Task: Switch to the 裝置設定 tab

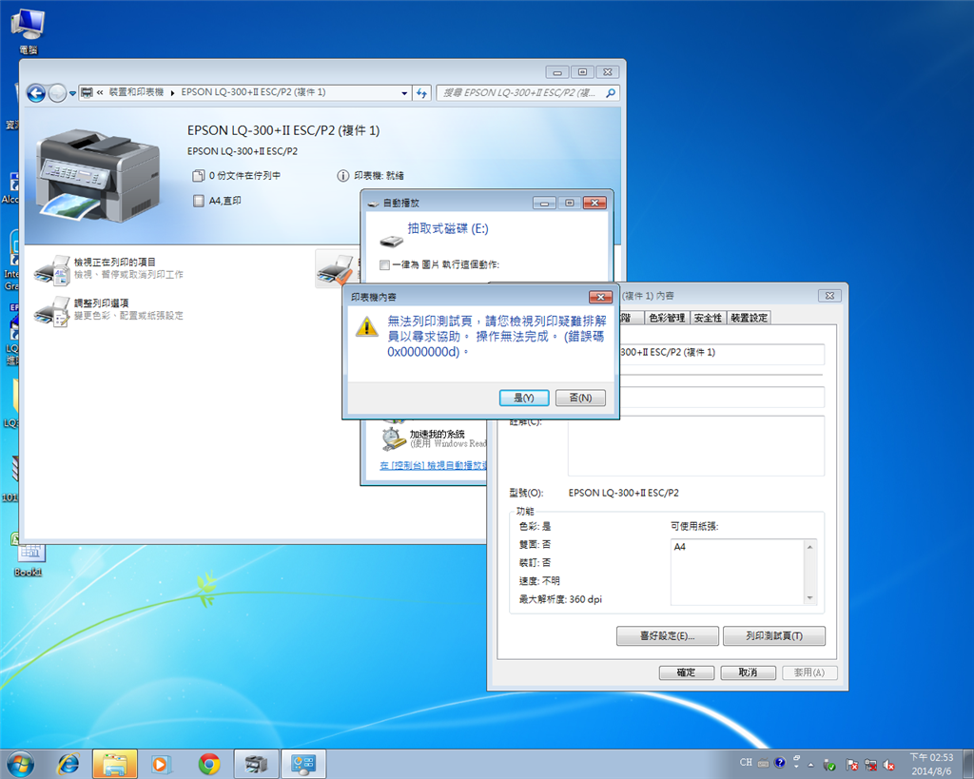Action: tap(749, 318)
